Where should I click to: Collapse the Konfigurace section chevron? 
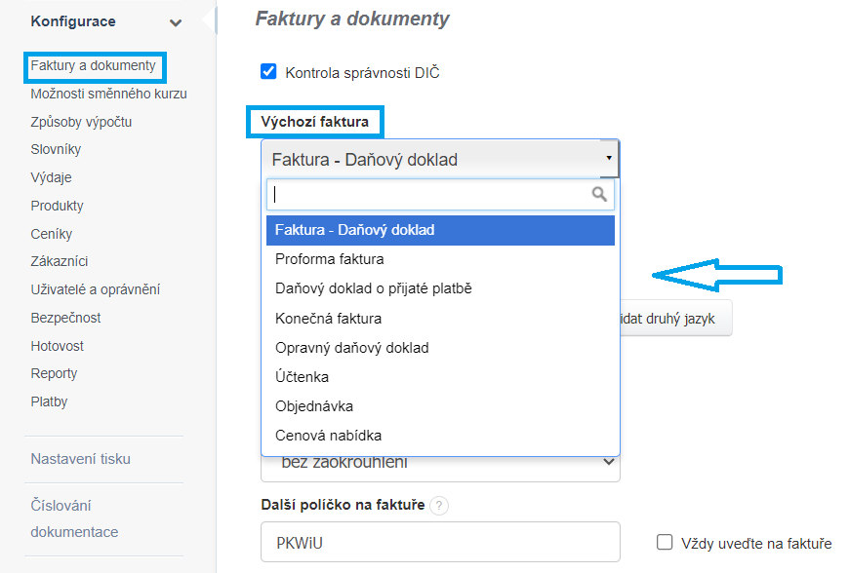(x=176, y=22)
